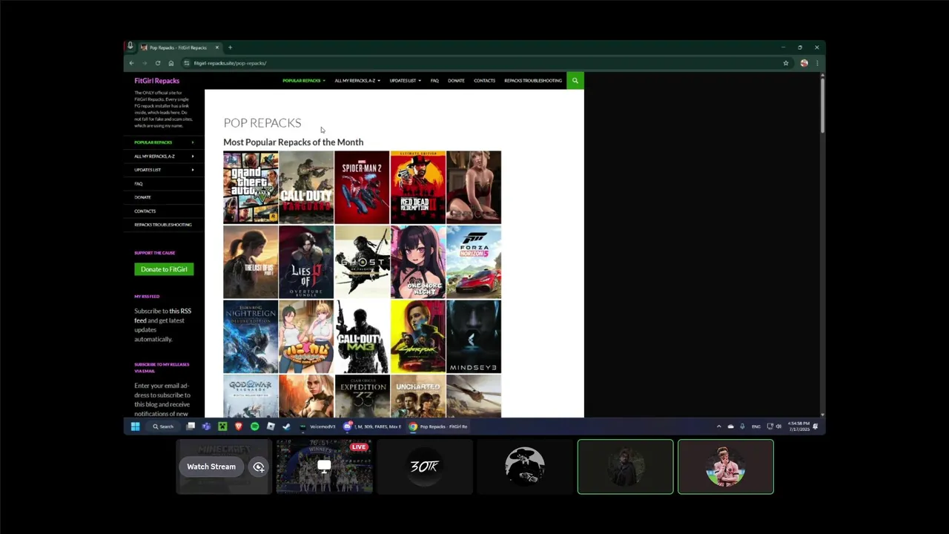This screenshot has width=949, height=534.
Task: Go back with the browser back arrow
Action: coord(132,63)
